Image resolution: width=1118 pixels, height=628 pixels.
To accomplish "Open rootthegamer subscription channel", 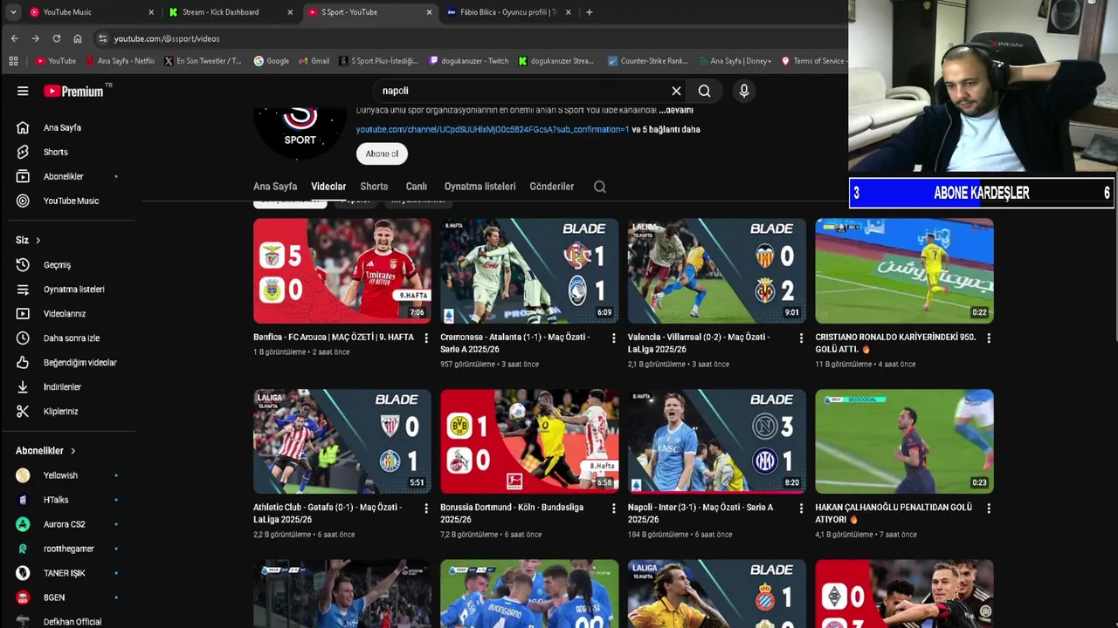I will point(68,549).
